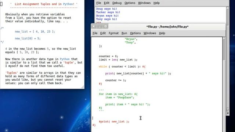
Task: Click the file.py scrollbar up arrow
Action: coord(224,38)
